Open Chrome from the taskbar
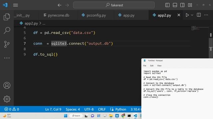This screenshot has height=119, width=213. click(123, 116)
